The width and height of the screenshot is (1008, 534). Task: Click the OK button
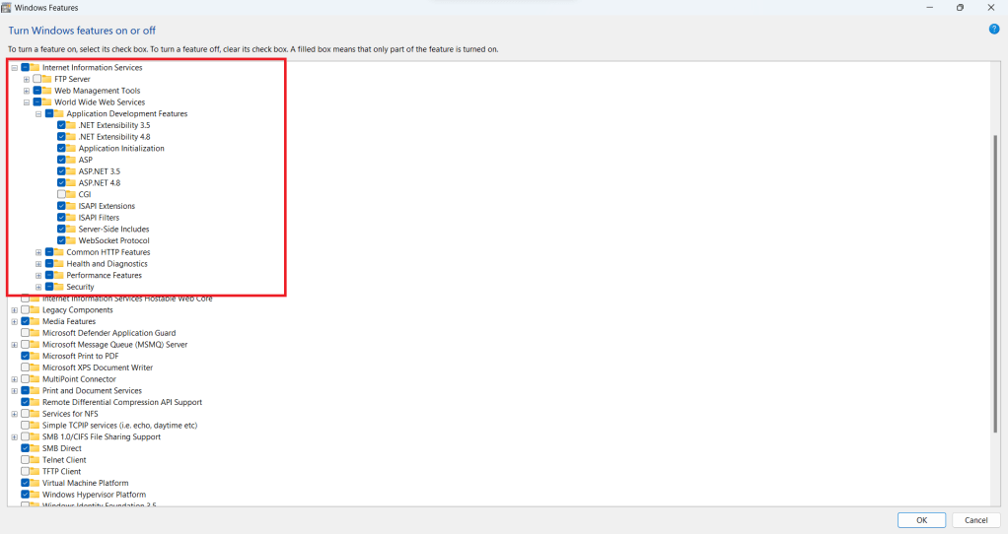(921, 520)
